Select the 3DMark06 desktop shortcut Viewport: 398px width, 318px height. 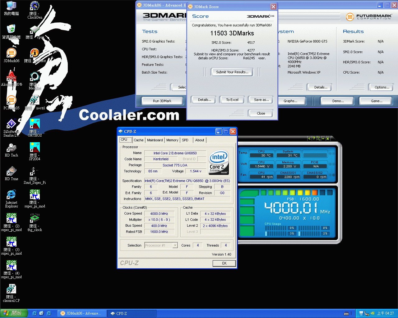pos(11,56)
